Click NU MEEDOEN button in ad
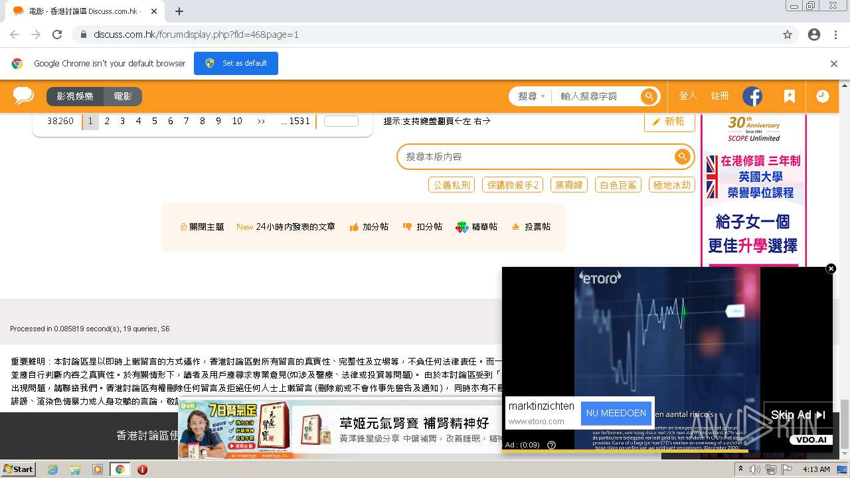850x478 pixels. tap(616, 413)
